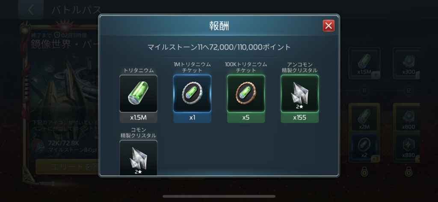Tap the x2 ticket elite reward
Image resolution: width=438 pixels, height=202 pixels.
click(x=364, y=147)
